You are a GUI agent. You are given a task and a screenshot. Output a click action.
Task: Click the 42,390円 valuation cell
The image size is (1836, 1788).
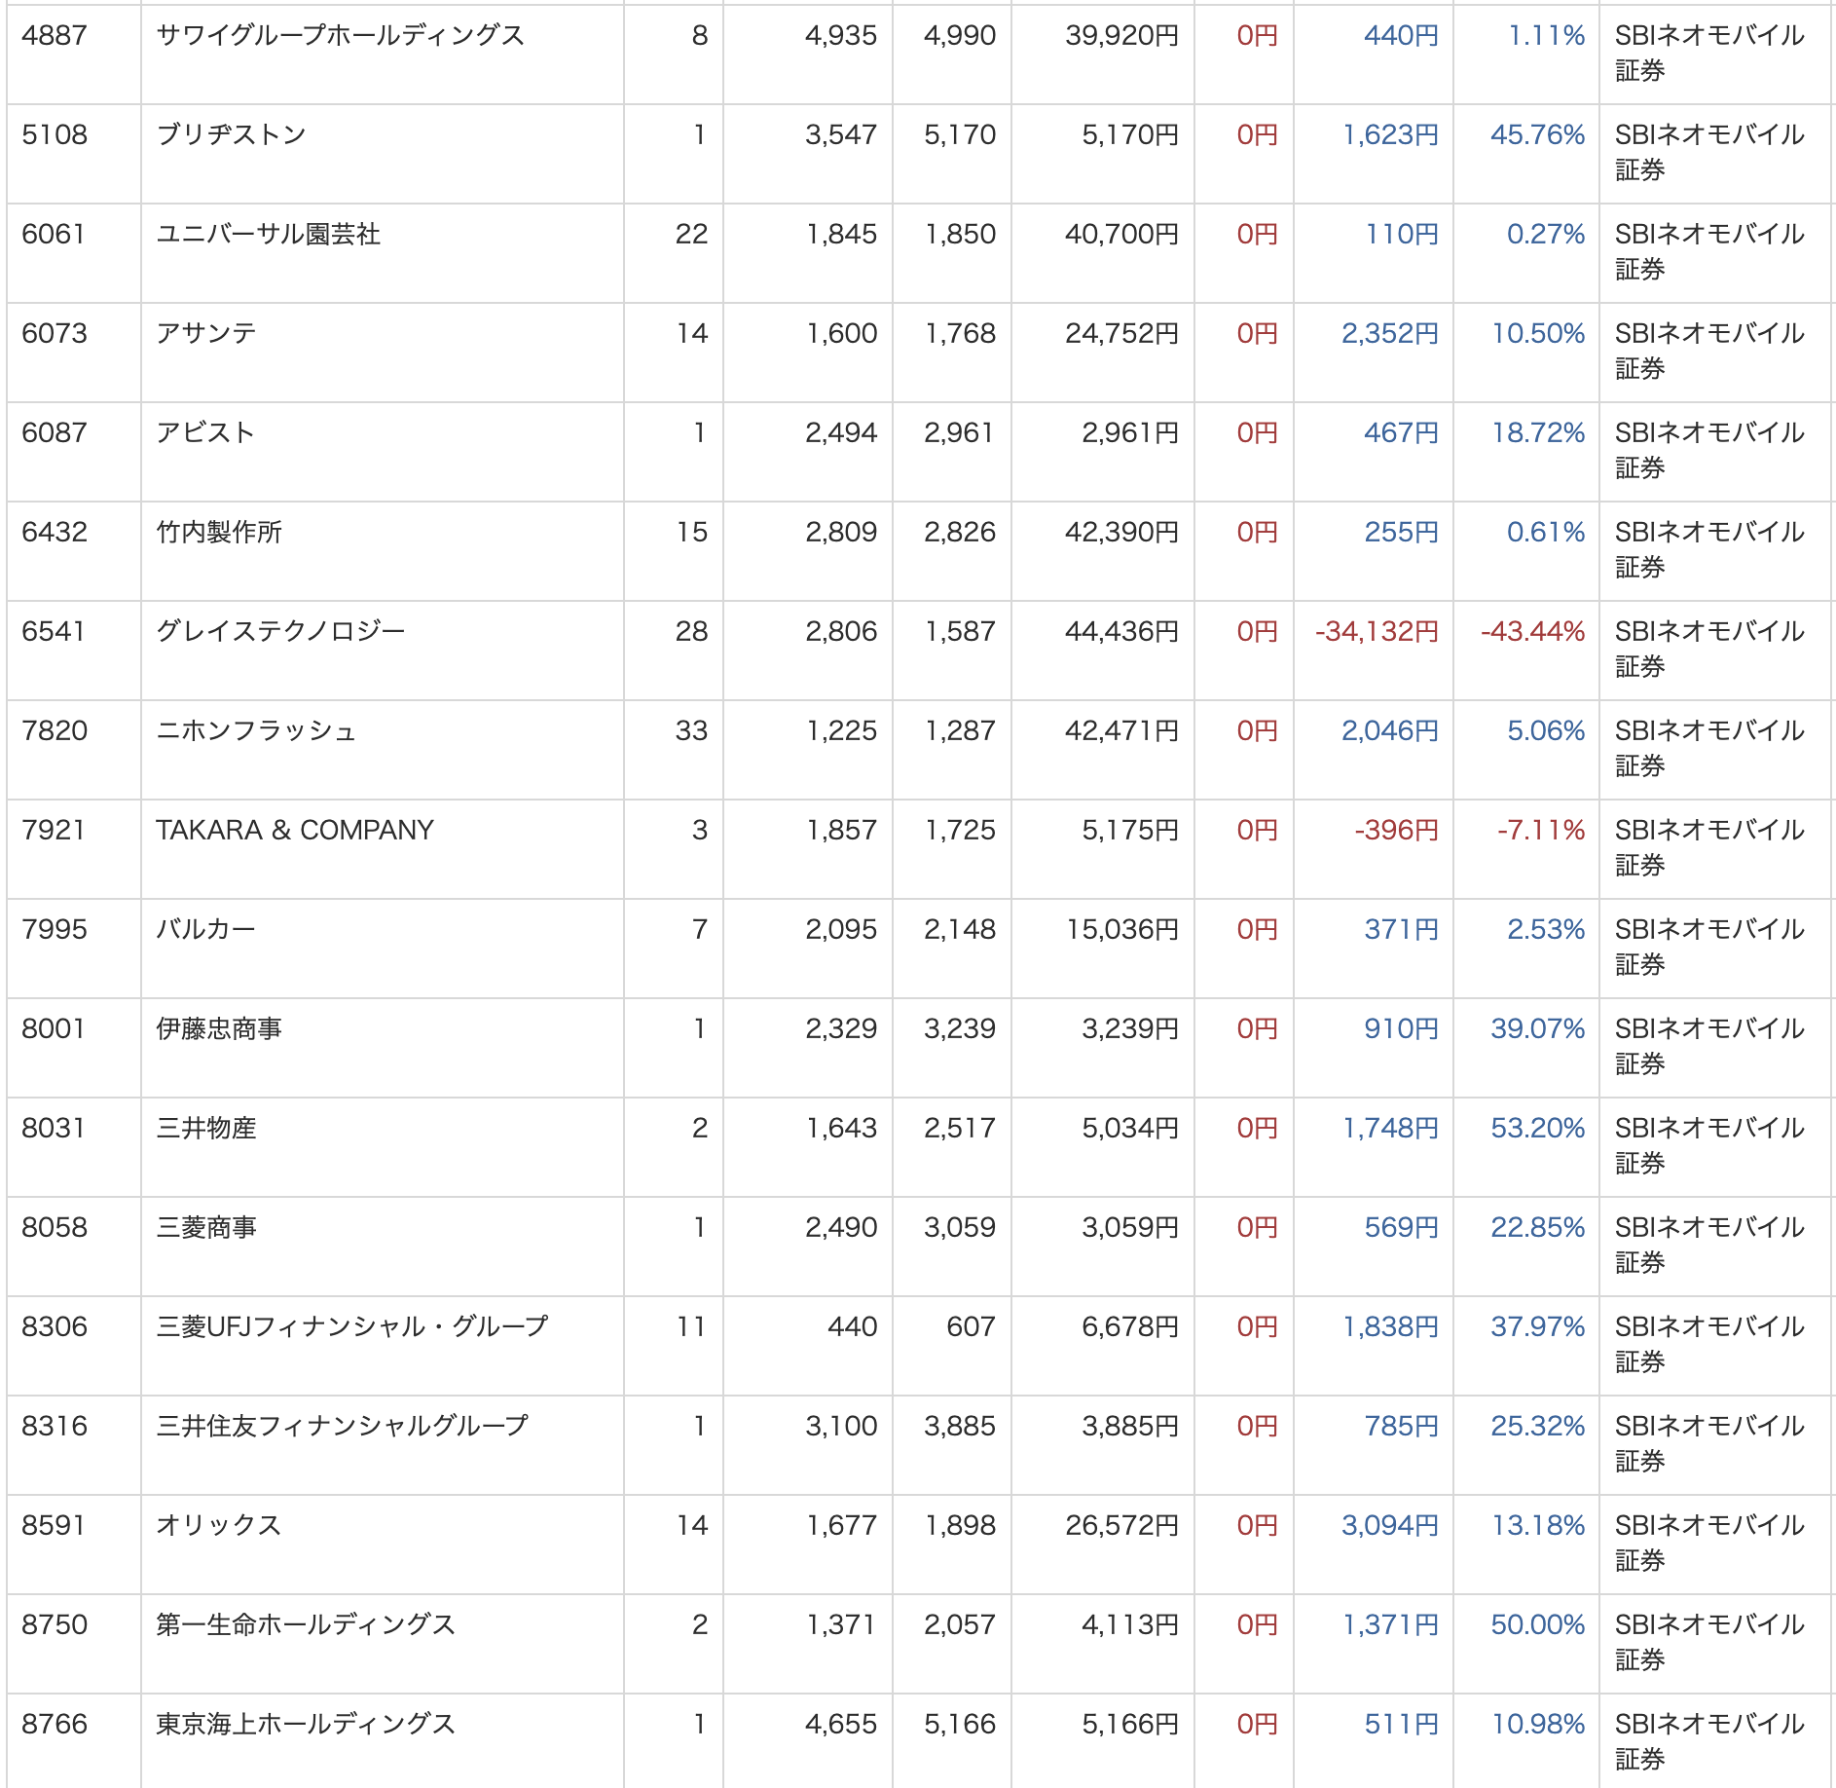(x=1121, y=533)
